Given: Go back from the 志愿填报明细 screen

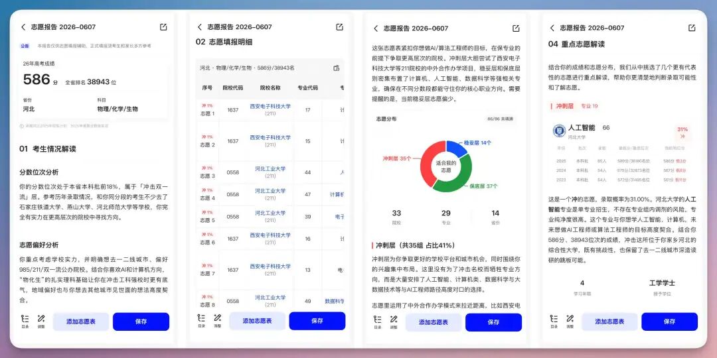Looking at the screenshot, I should [199, 27].
